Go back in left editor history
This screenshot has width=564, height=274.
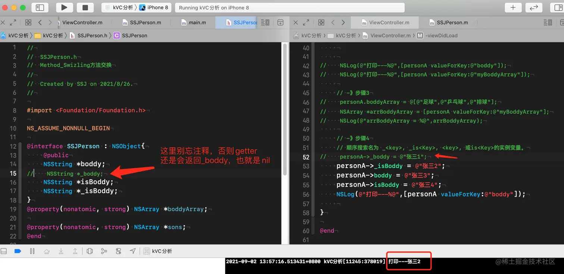click(40, 22)
